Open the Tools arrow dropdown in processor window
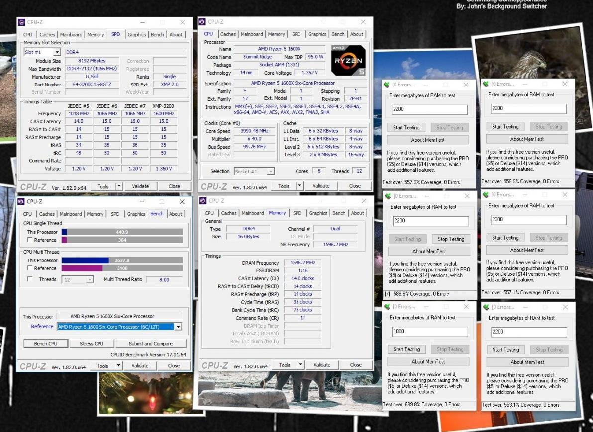The width and height of the screenshot is (593, 432). (x=299, y=186)
